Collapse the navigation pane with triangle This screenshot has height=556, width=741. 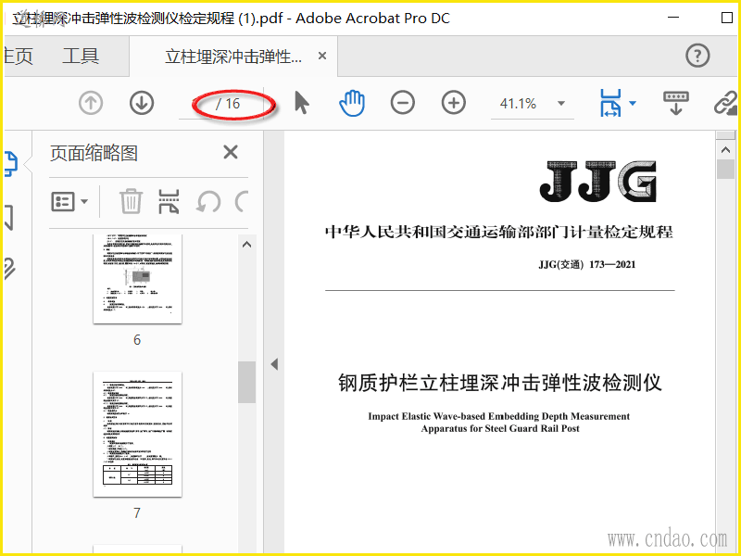tap(274, 364)
